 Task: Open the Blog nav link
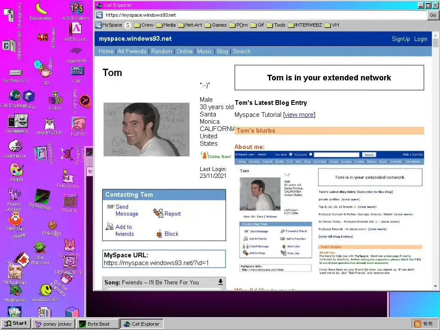pyautogui.click(x=223, y=52)
